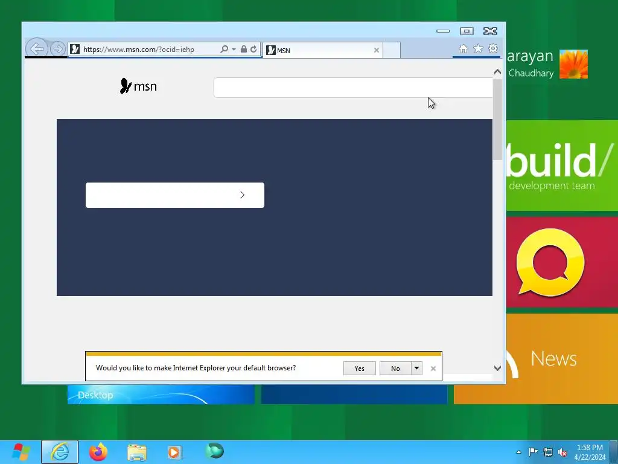Dismiss the default browser notification bar

click(433, 369)
